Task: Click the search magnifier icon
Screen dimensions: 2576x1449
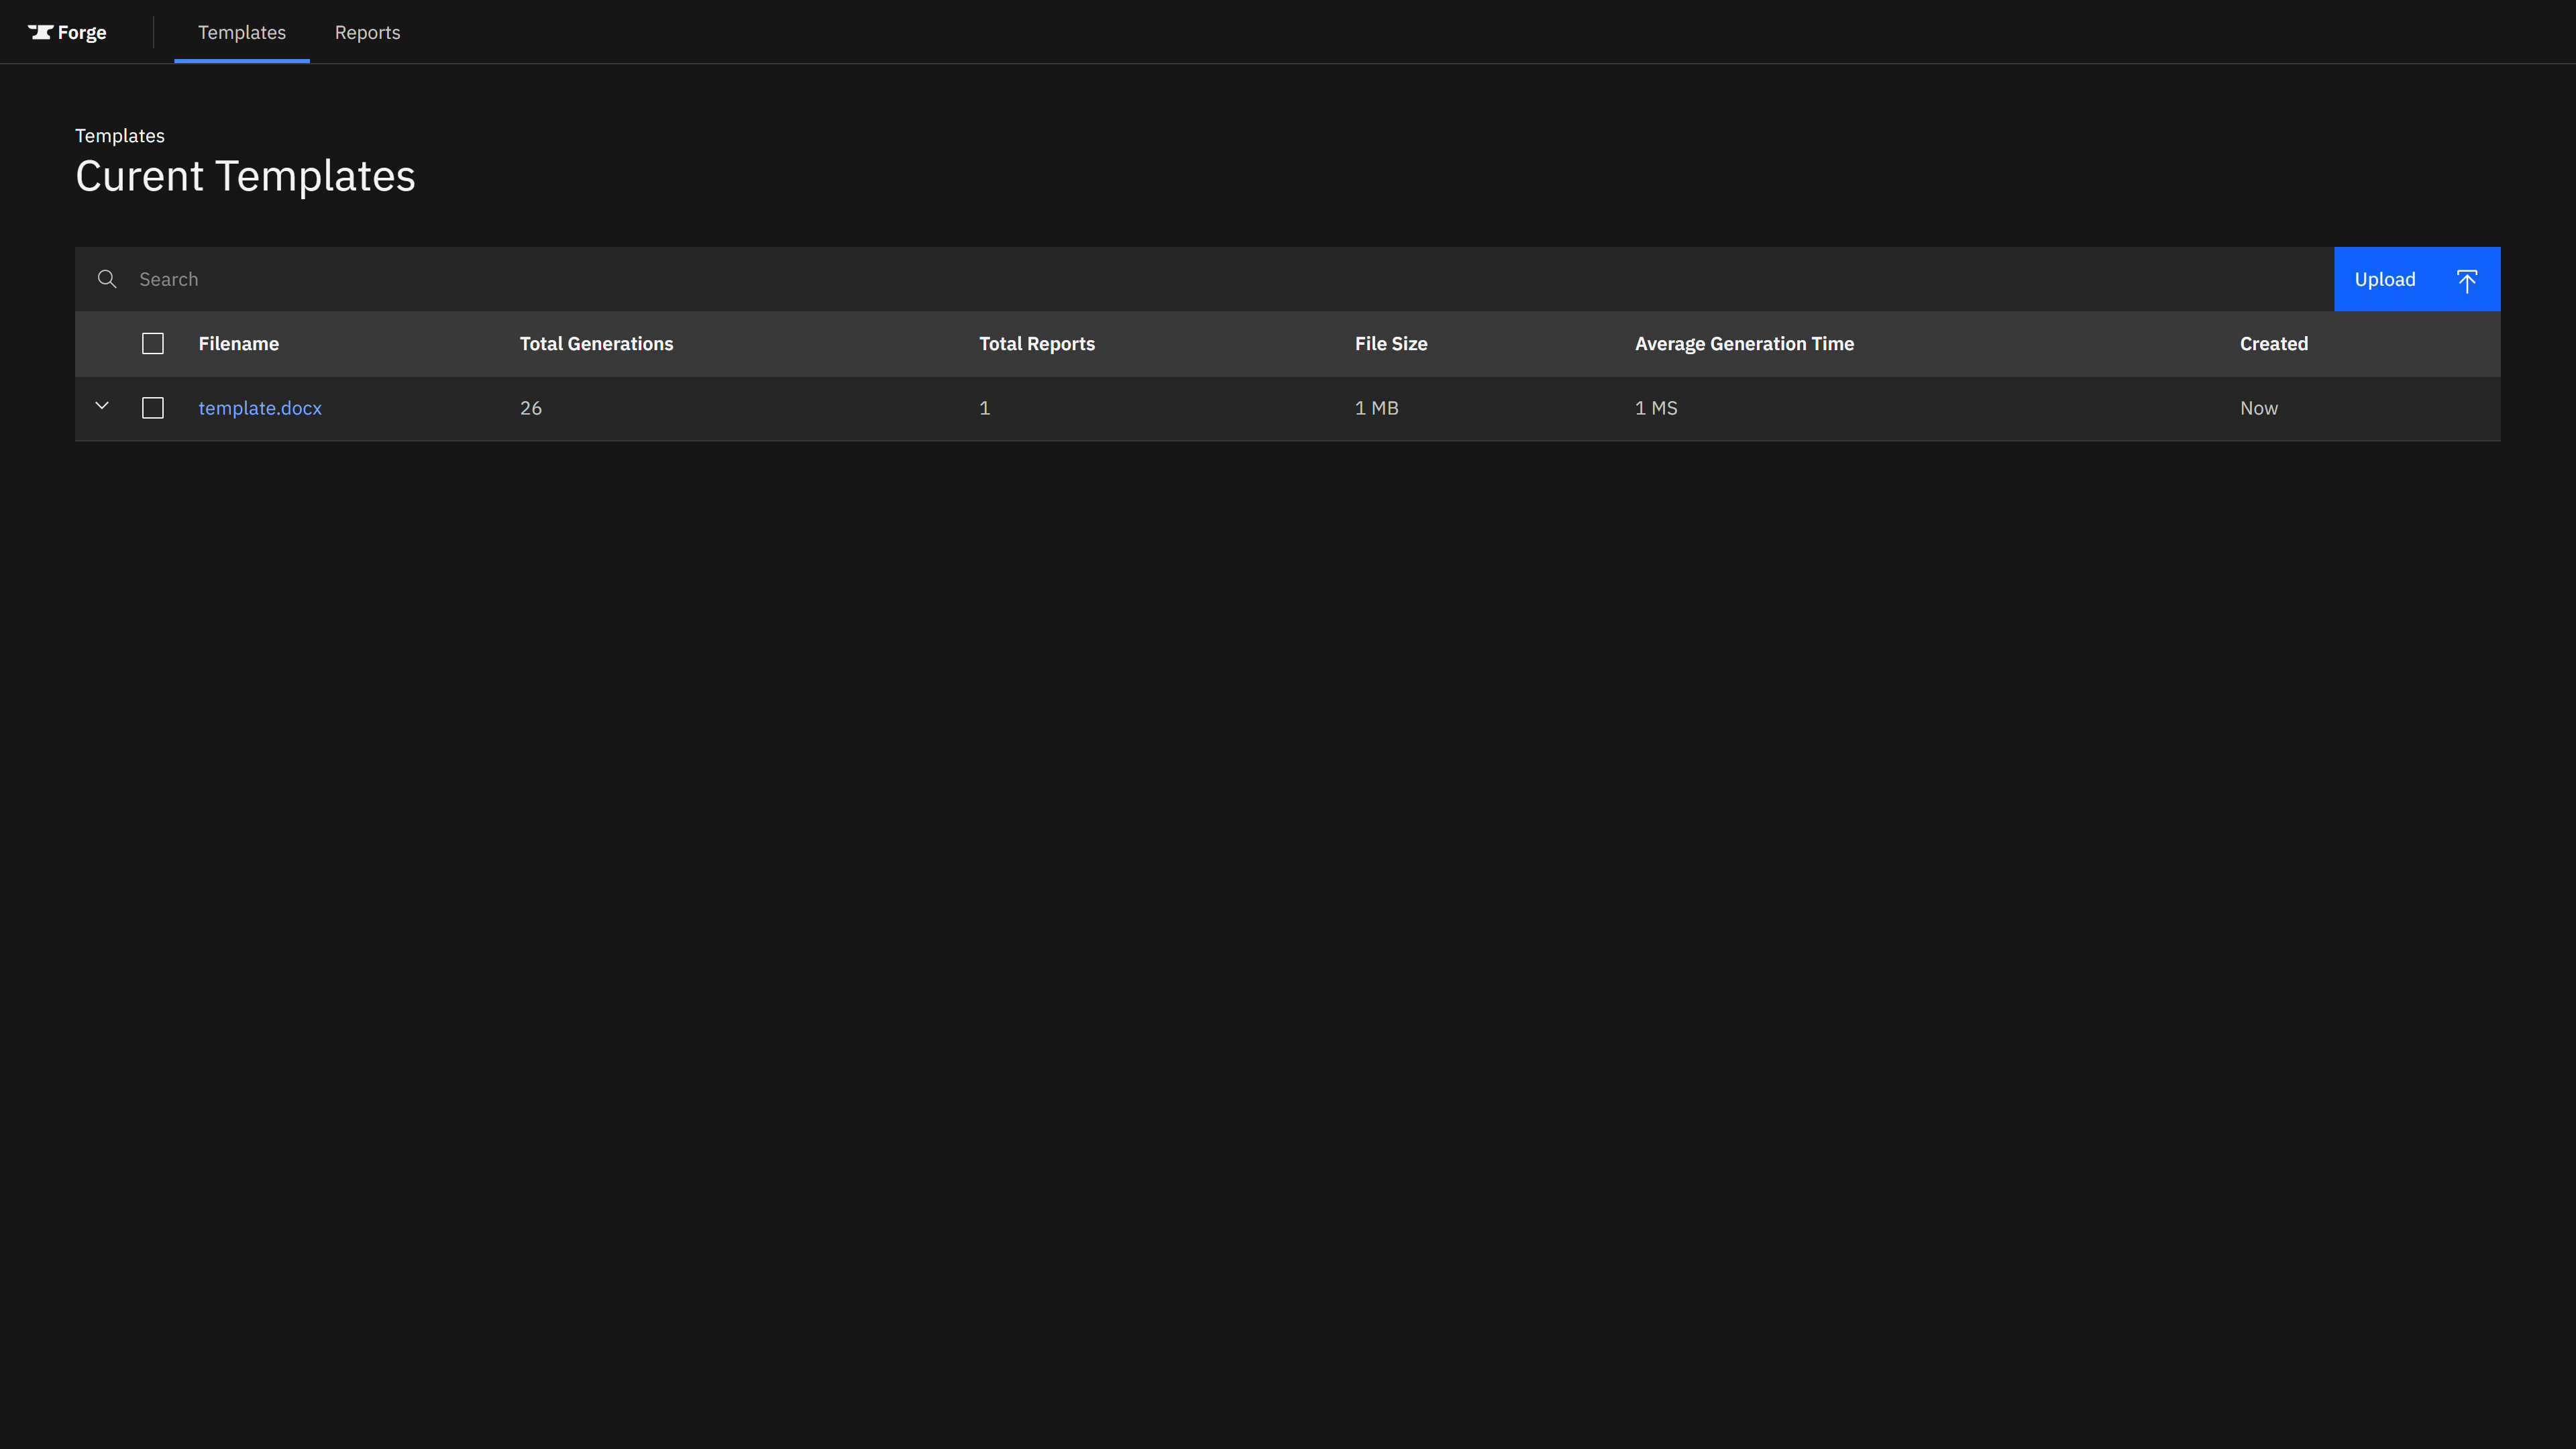Action: click(x=107, y=279)
